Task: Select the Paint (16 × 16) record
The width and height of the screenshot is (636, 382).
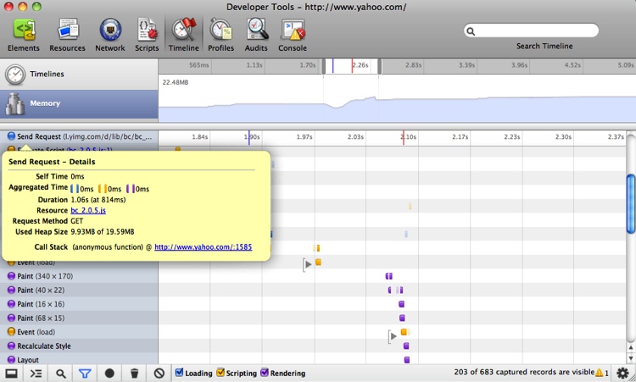Action: (79, 304)
